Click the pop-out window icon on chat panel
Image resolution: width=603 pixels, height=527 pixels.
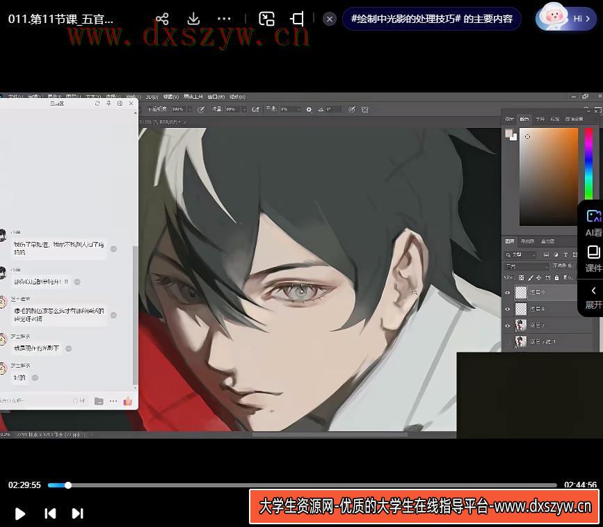click(120, 104)
